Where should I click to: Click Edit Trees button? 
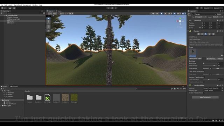pos(211,59)
